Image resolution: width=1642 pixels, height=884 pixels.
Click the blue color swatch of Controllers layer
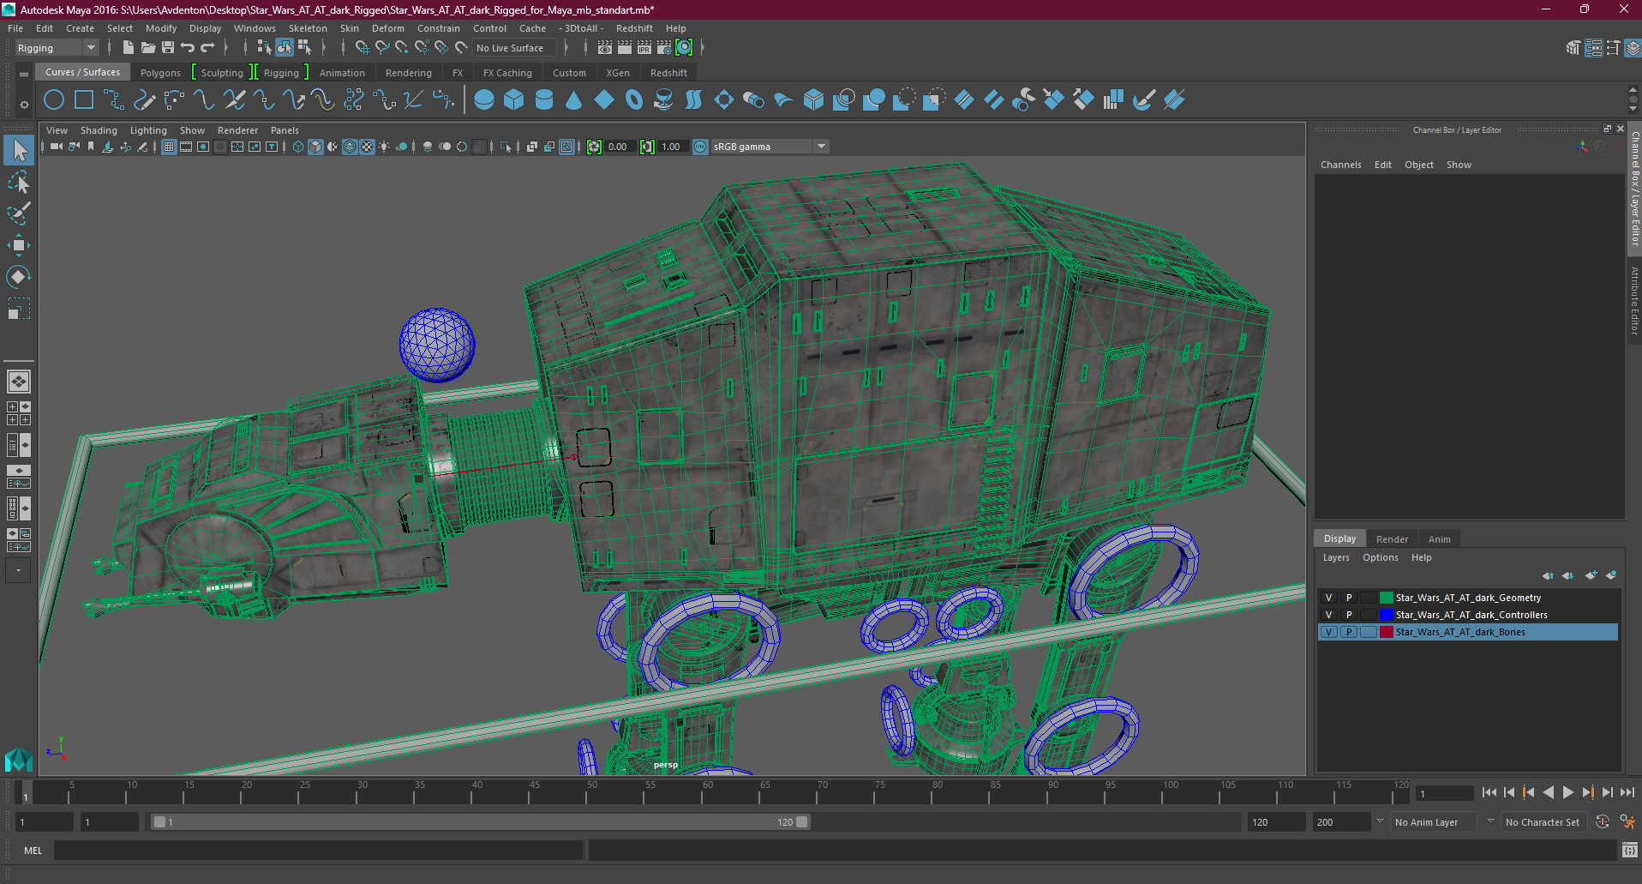(1386, 615)
